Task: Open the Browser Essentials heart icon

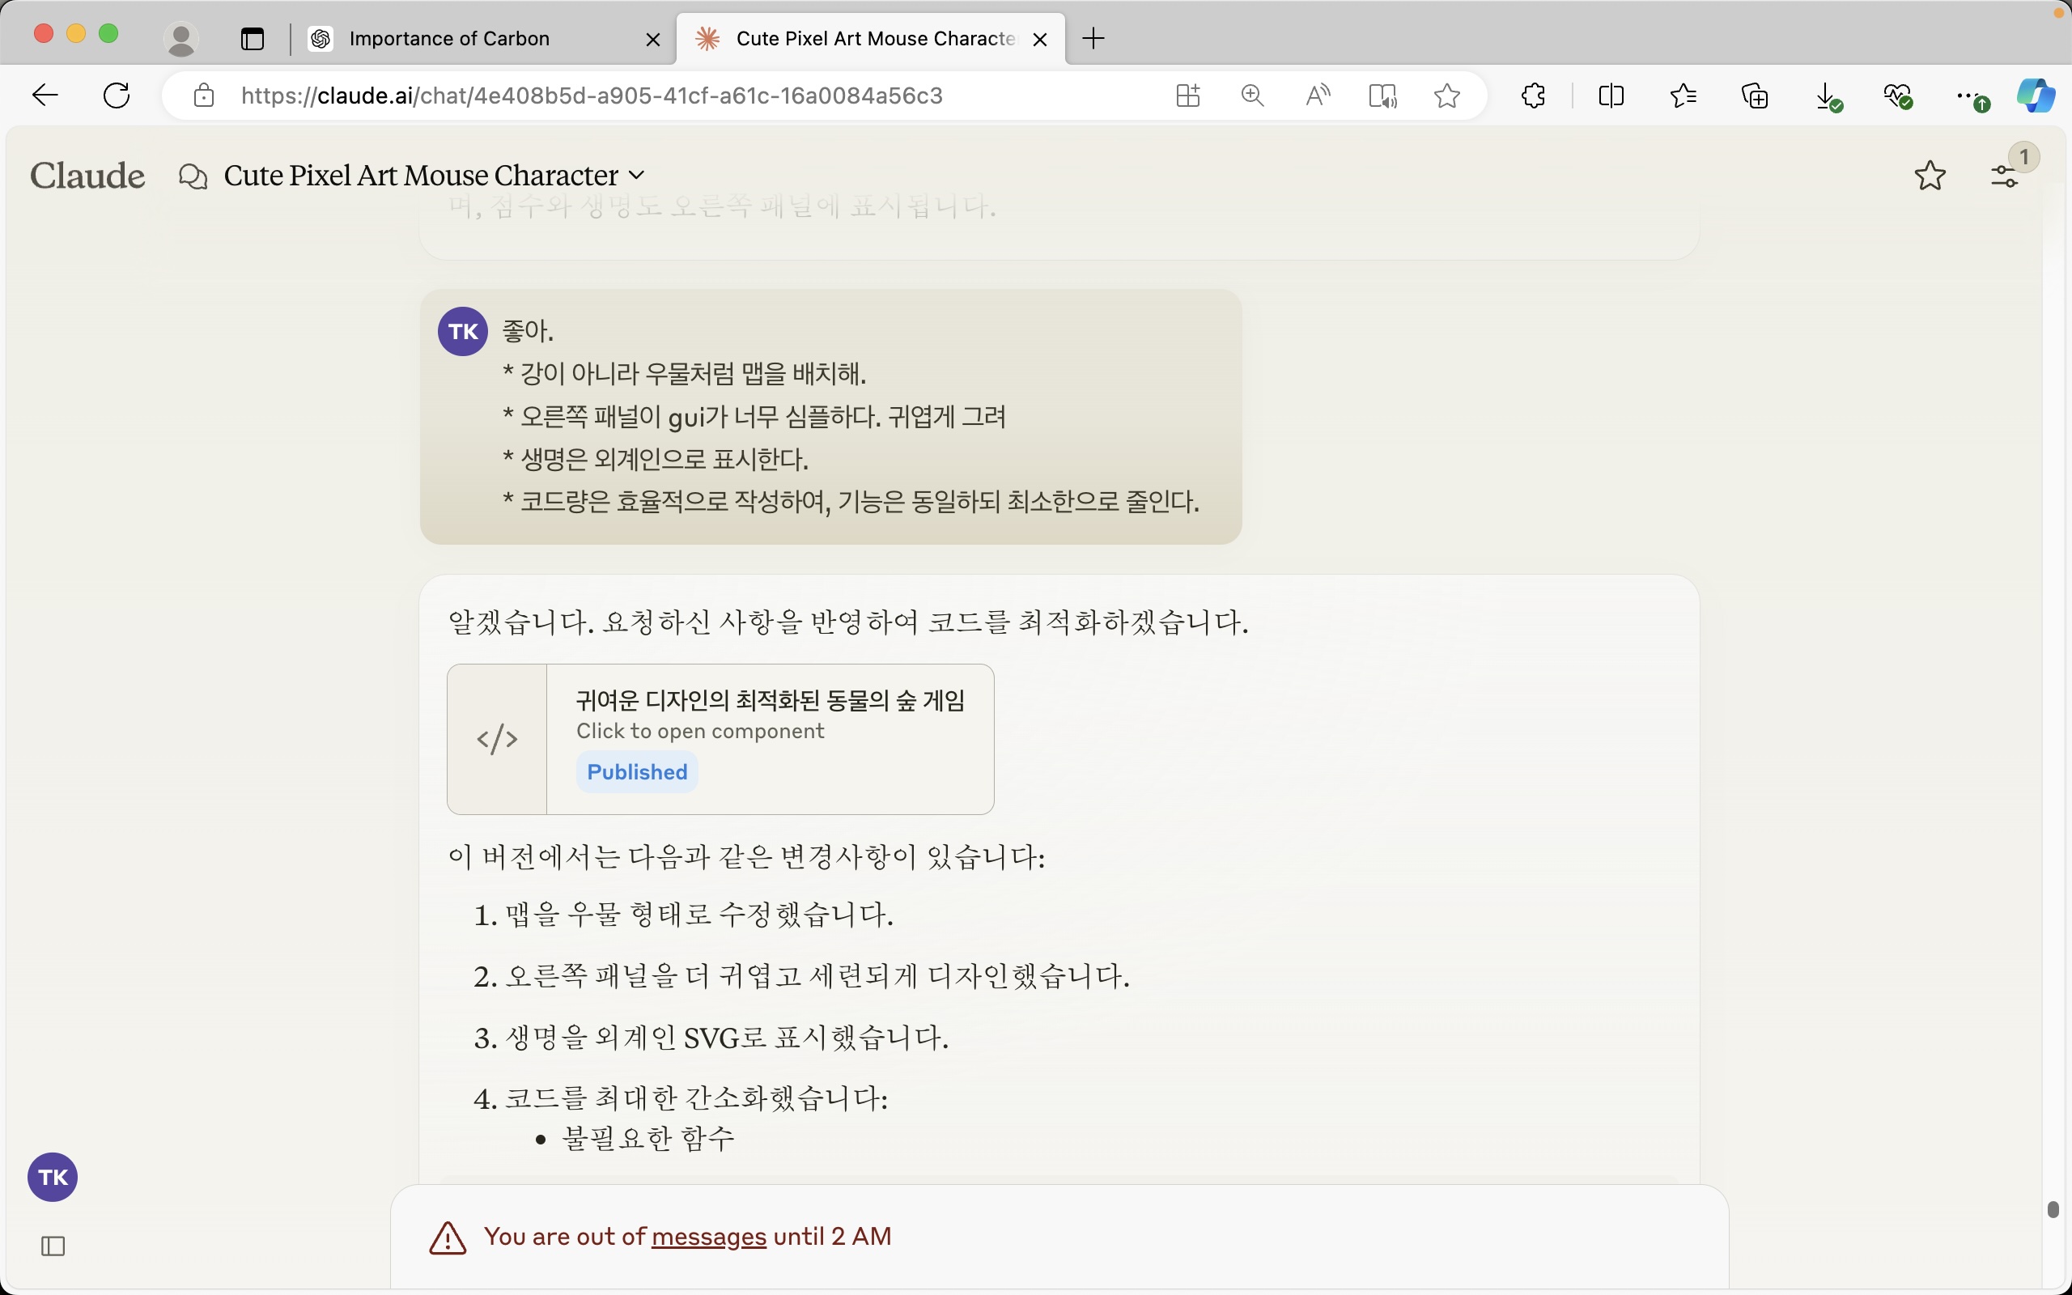Action: pos(1898,96)
